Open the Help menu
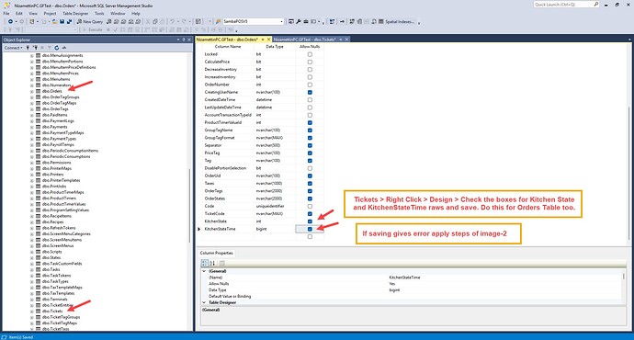The height and width of the screenshot is (340, 634). coord(135,14)
